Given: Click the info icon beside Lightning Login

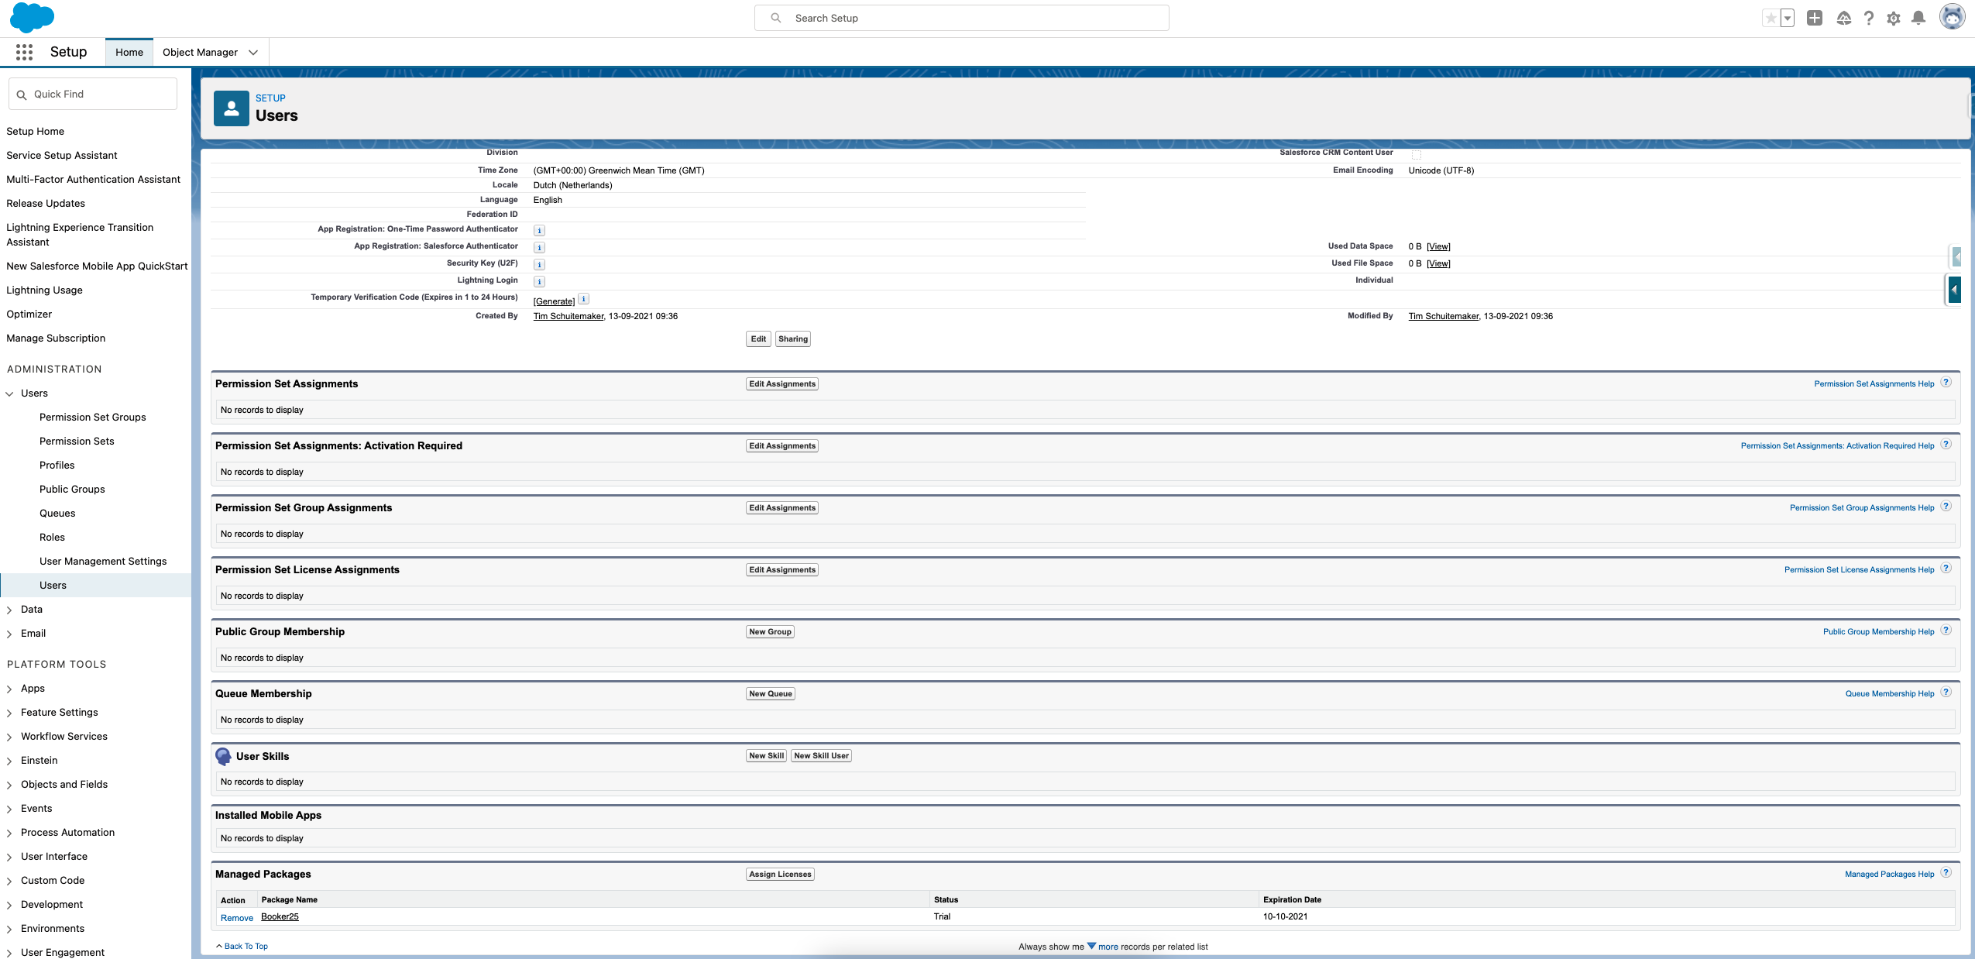Looking at the screenshot, I should click(x=540, y=281).
